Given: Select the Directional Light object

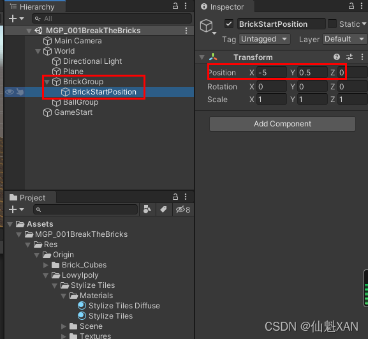Looking at the screenshot, I should pyautogui.click(x=92, y=61).
